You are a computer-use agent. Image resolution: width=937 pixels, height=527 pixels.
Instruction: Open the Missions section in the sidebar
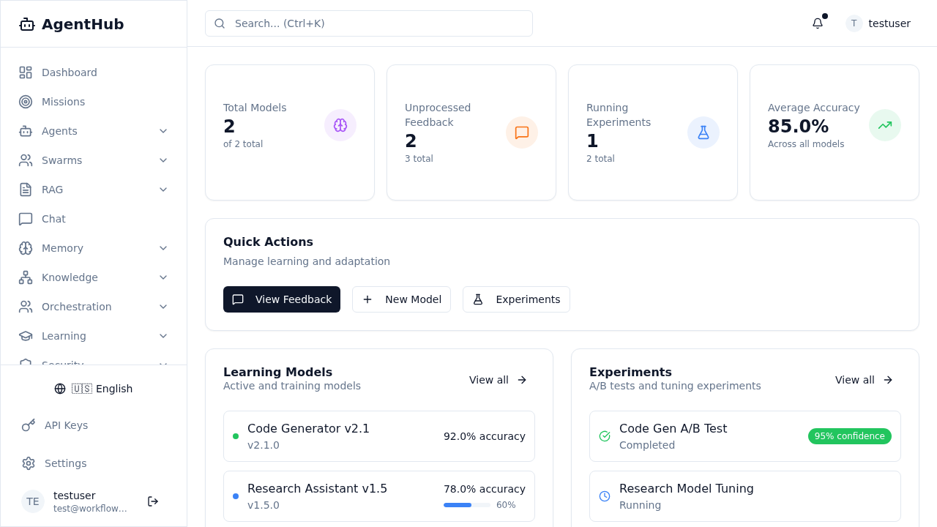point(63,102)
